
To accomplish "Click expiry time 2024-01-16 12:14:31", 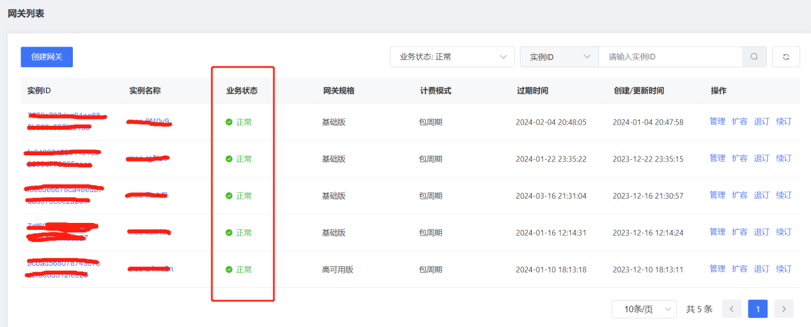I will (551, 232).
